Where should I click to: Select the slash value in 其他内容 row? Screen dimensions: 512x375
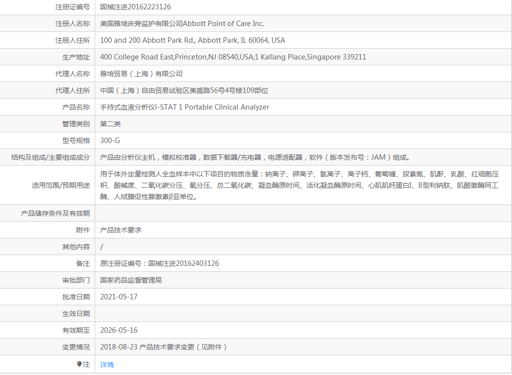pos(102,247)
